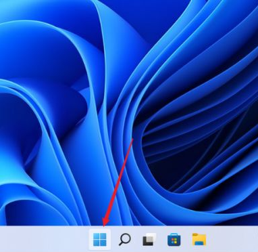The width and height of the screenshot is (258, 252).
Task: Click taskbar gap between Store and File Explorer
Action: 186,240
